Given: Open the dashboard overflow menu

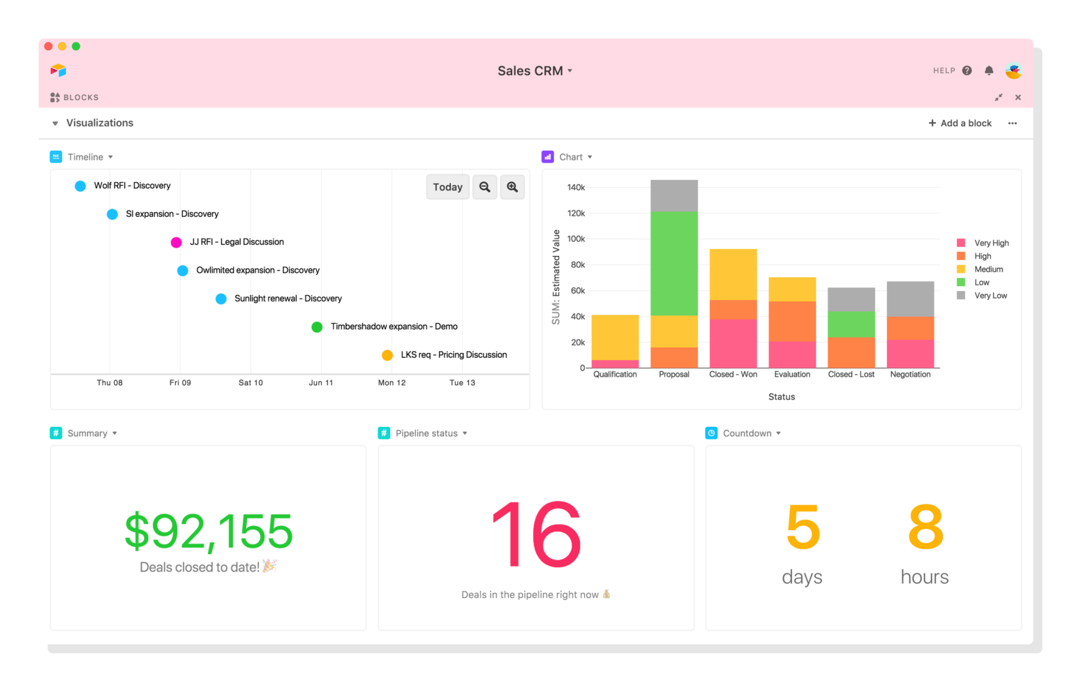Looking at the screenshot, I should pyautogui.click(x=1013, y=123).
